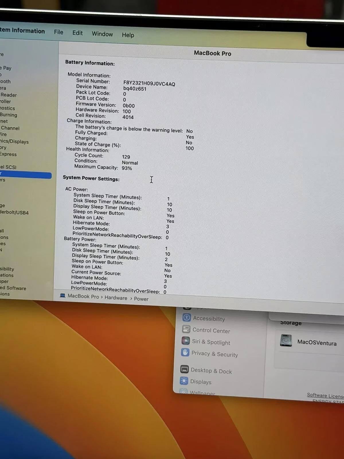Open the Software License link
The height and width of the screenshot is (459, 344).
coord(325,395)
